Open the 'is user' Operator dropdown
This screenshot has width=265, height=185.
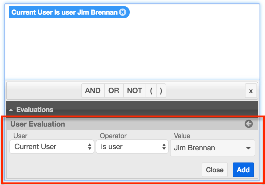tap(132, 147)
